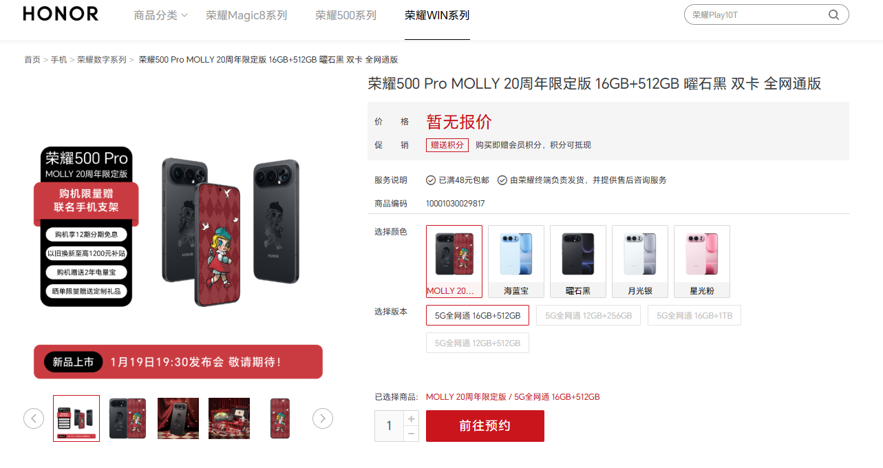
Task: Open 荣耀数字系列 breadcrumb link
Action: pos(102,60)
